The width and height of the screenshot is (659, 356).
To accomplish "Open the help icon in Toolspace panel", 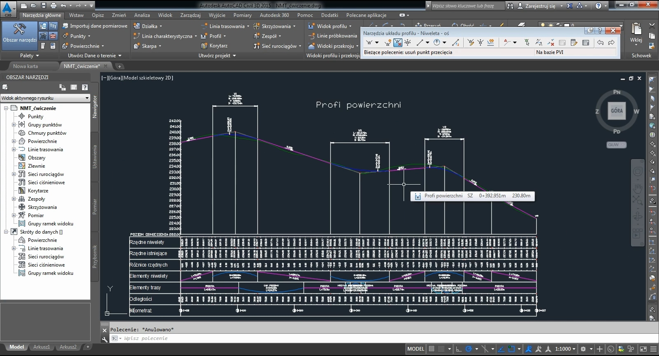I will (x=84, y=87).
